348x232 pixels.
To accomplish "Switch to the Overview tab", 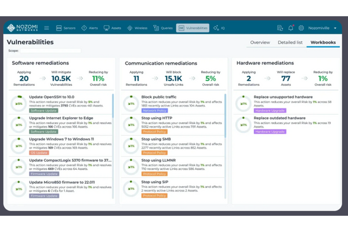I will pyautogui.click(x=260, y=42).
